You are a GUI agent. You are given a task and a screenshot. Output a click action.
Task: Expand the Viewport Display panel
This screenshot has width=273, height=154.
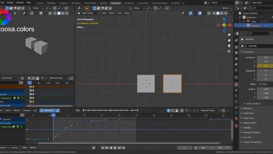tap(252, 133)
